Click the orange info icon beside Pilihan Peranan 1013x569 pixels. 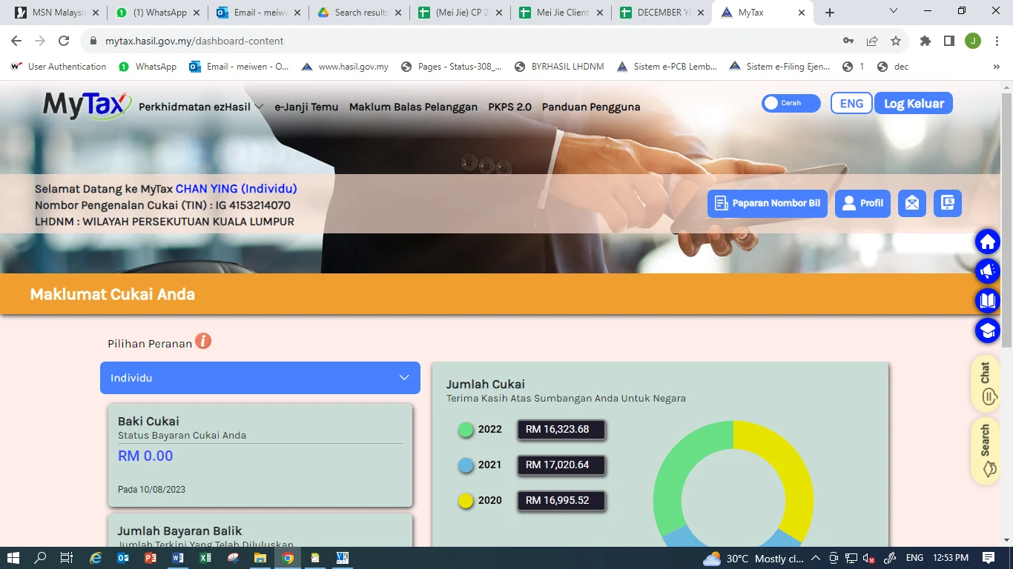(203, 341)
